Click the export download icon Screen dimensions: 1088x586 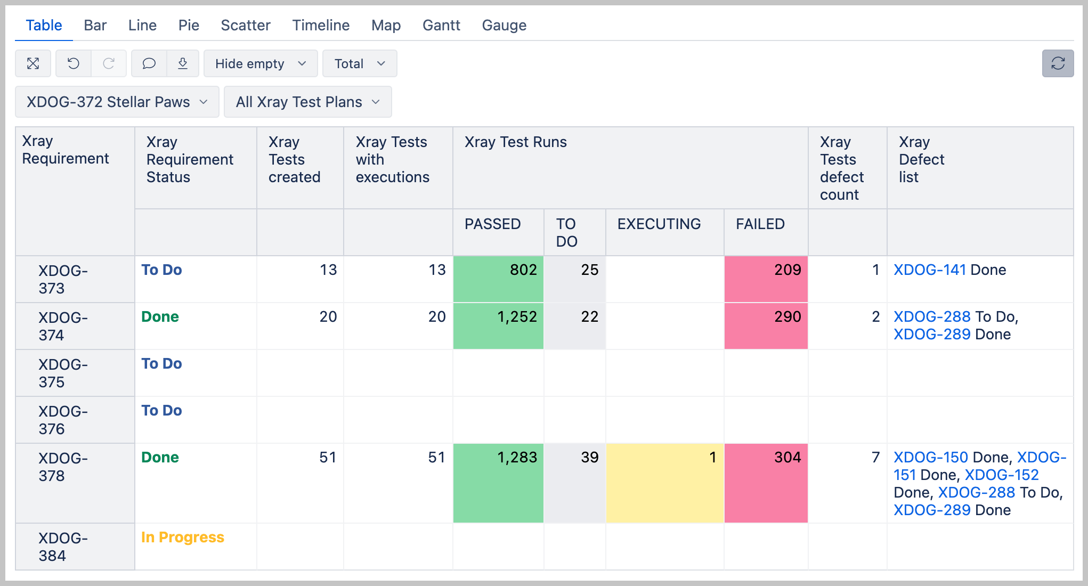coord(183,64)
